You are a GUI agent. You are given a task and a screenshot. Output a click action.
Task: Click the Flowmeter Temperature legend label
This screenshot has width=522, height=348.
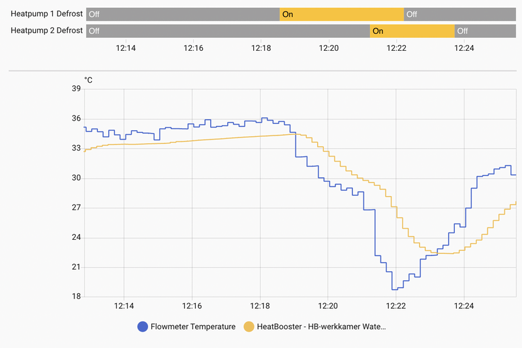tap(192, 326)
